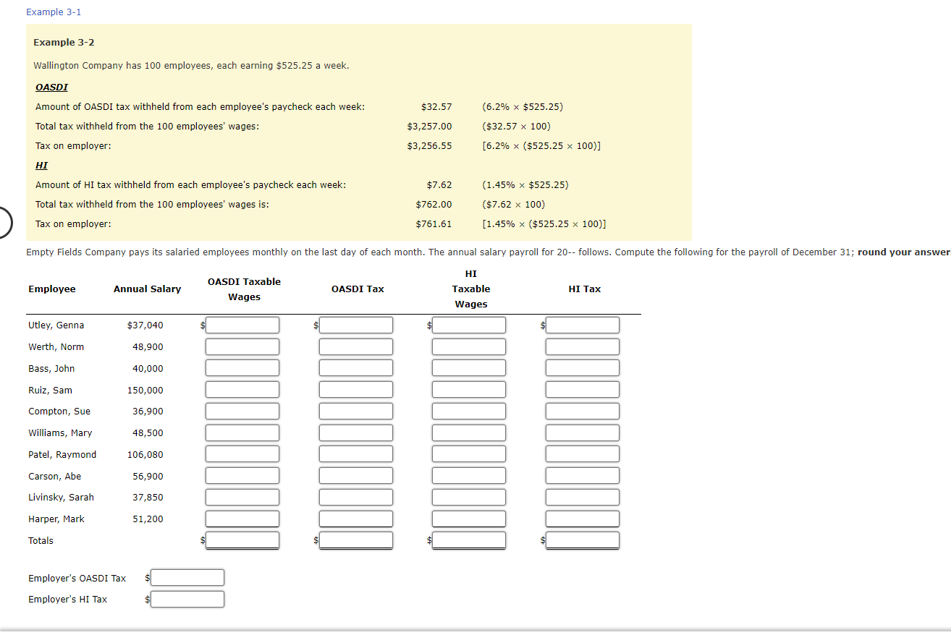Click the 150,000 annual salary value
This screenshot has height=635, width=951.
(x=145, y=391)
